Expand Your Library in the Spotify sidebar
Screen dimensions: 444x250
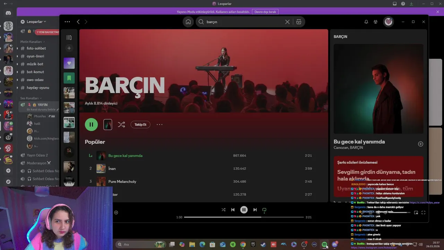click(x=69, y=37)
